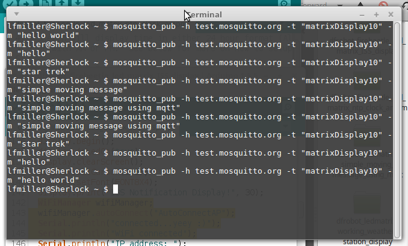
Task: Maximize the Terminal window
Action: [376, 14]
